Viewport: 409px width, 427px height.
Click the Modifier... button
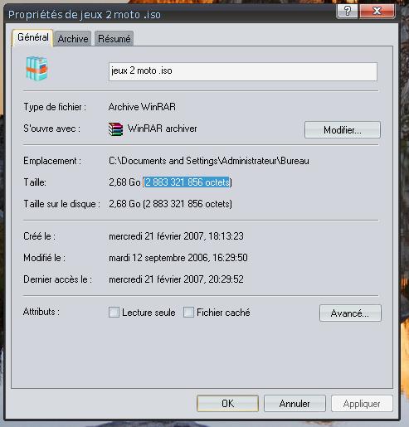click(x=343, y=130)
